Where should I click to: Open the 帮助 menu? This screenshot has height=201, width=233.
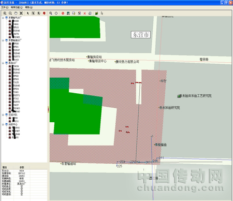tap(28, 7)
